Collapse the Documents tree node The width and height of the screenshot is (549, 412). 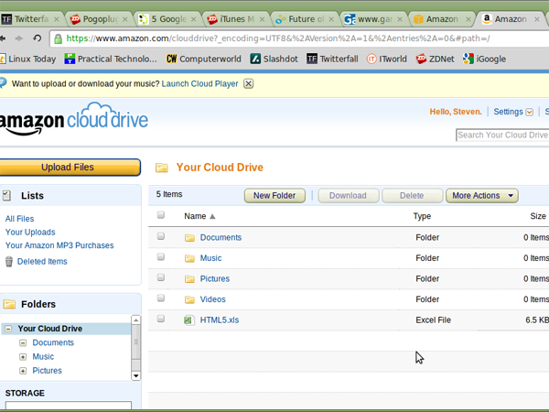(23, 342)
